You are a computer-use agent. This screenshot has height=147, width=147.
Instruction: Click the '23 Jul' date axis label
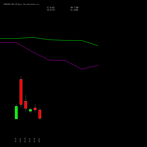pos(20,140)
